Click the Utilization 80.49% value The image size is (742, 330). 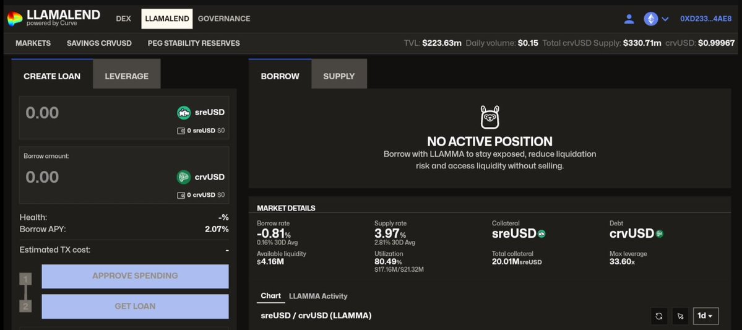[388, 261]
